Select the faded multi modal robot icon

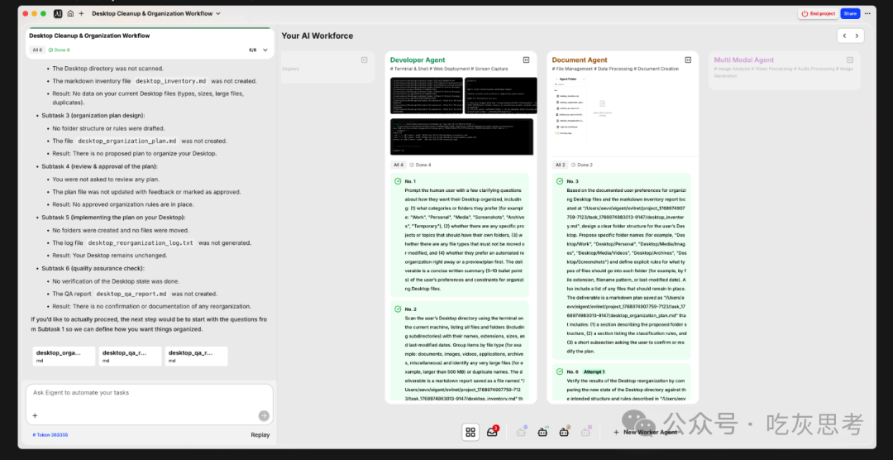[586, 432]
